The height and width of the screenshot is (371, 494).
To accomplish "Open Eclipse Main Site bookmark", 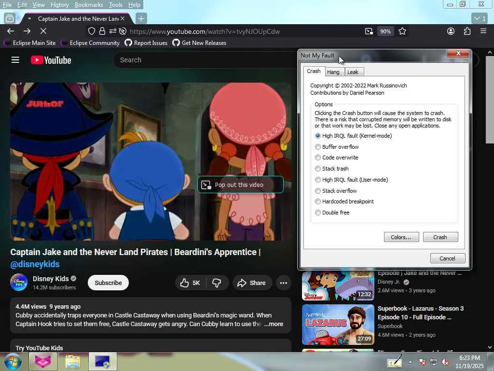I will (30, 43).
